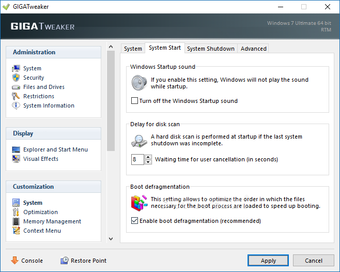The height and width of the screenshot is (272, 340).
Task: Click the Restrictions keys icon
Action: [x=16, y=96]
